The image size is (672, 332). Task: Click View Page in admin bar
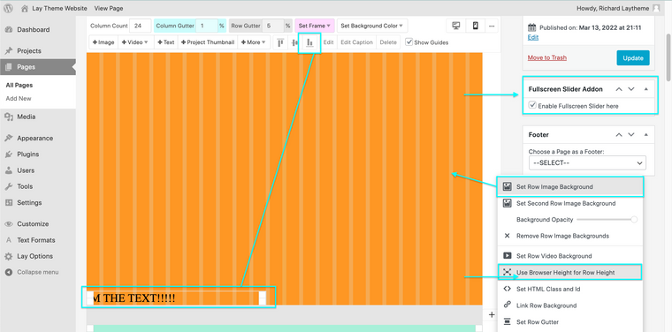pos(109,8)
